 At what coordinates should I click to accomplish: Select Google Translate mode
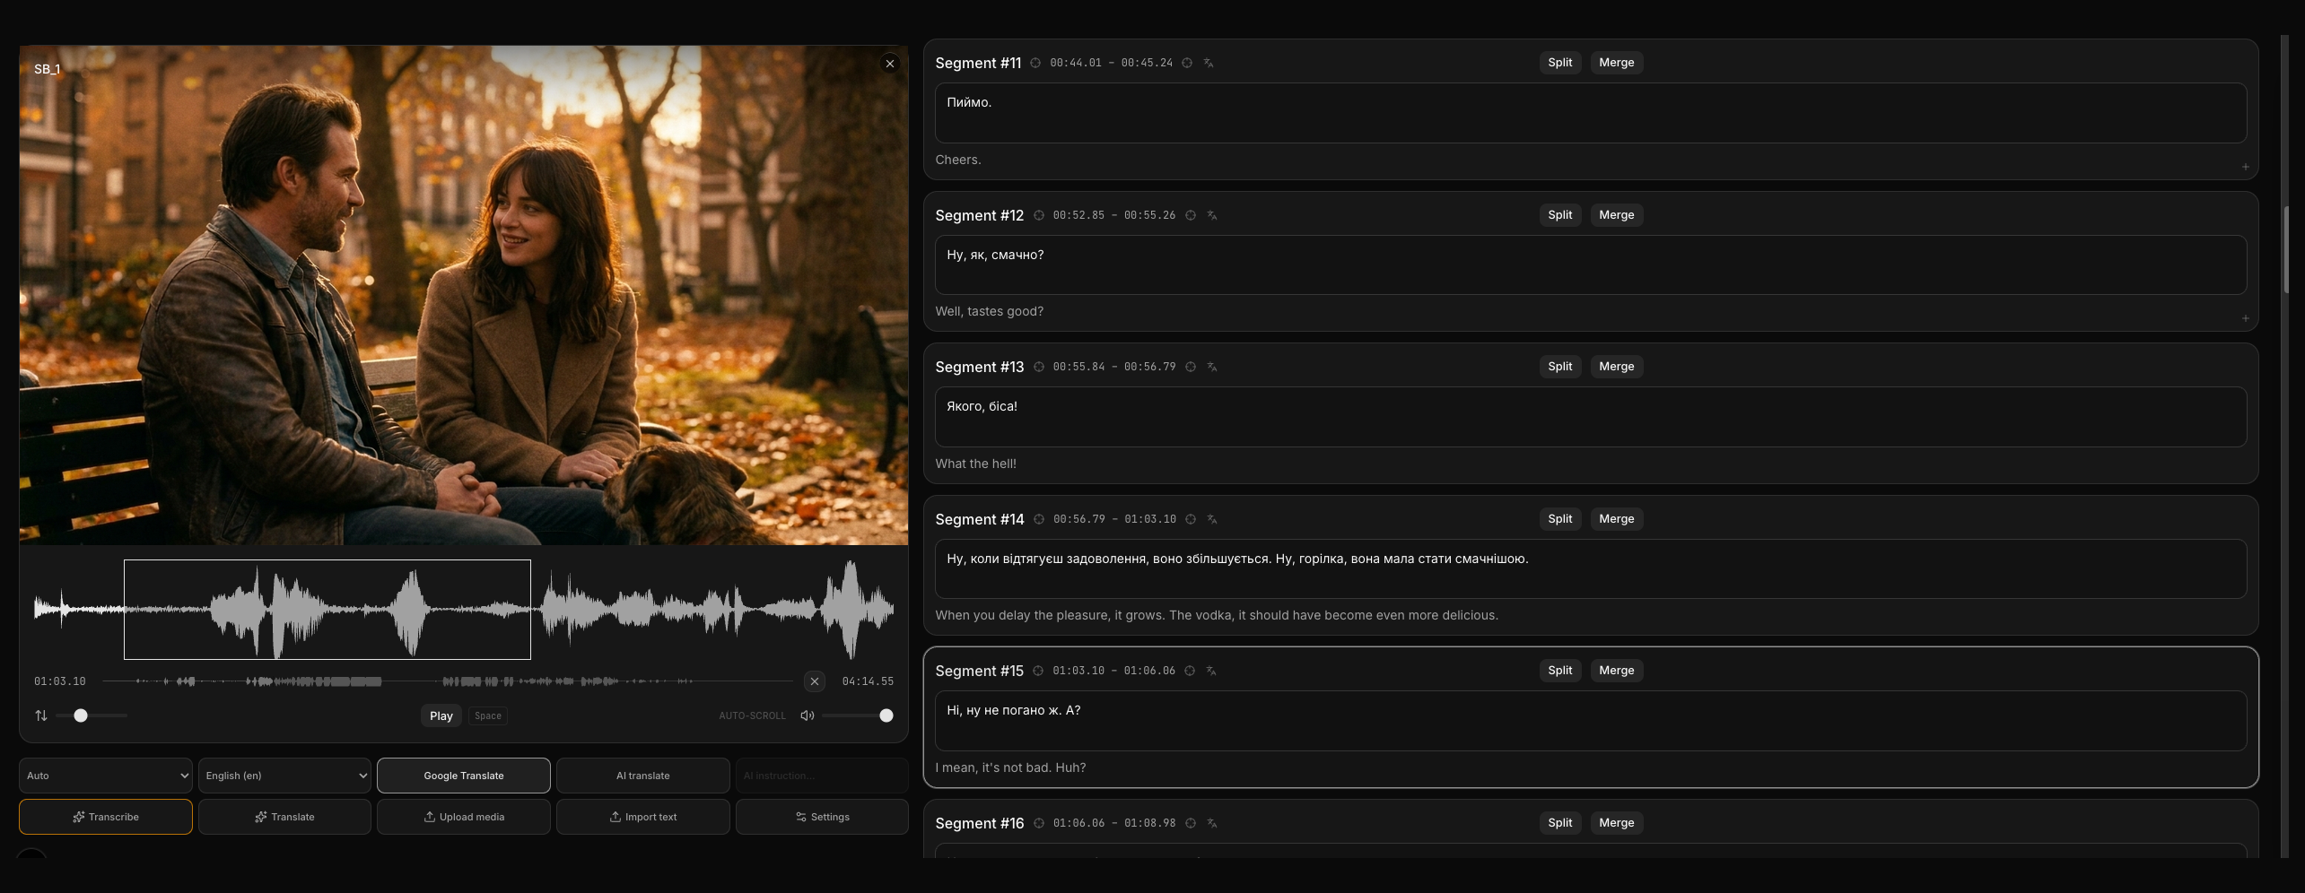pos(464,776)
